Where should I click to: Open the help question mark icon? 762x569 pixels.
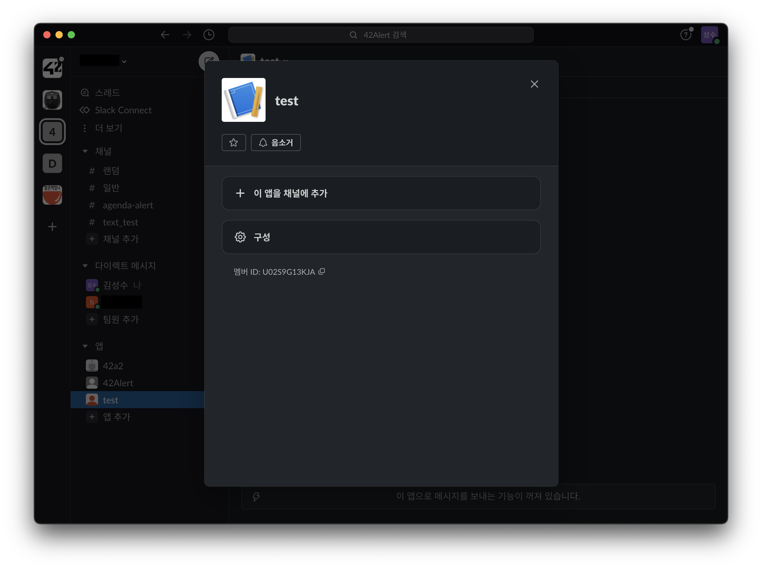click(685, 35)
